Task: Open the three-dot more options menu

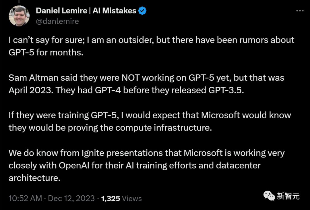Action: [299, 11]
